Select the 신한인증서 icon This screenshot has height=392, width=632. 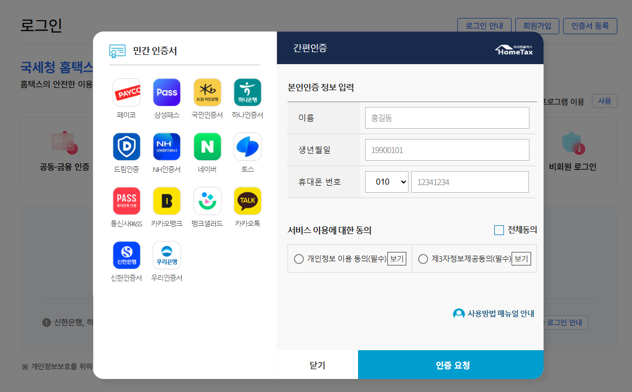tap(126, 255)
